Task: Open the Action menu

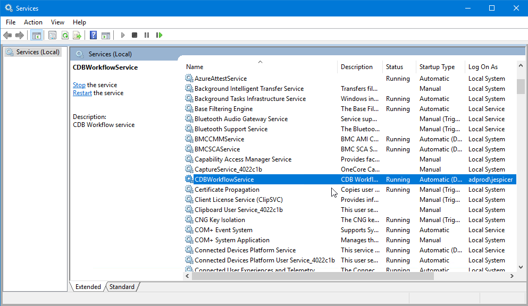Action: [x=33, y=22]
